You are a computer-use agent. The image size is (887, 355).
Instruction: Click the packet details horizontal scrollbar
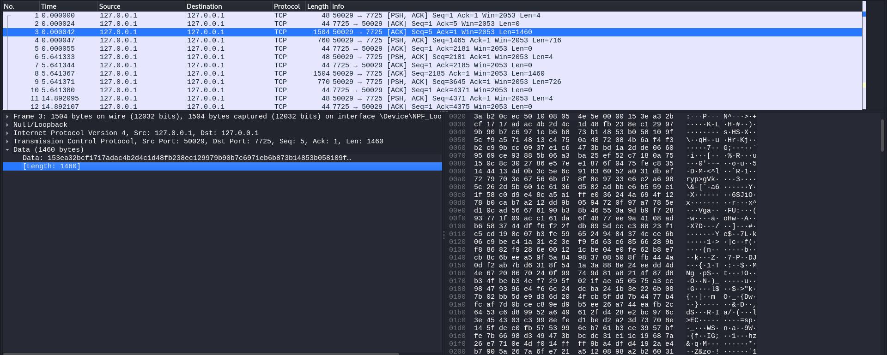coord(201,354)
